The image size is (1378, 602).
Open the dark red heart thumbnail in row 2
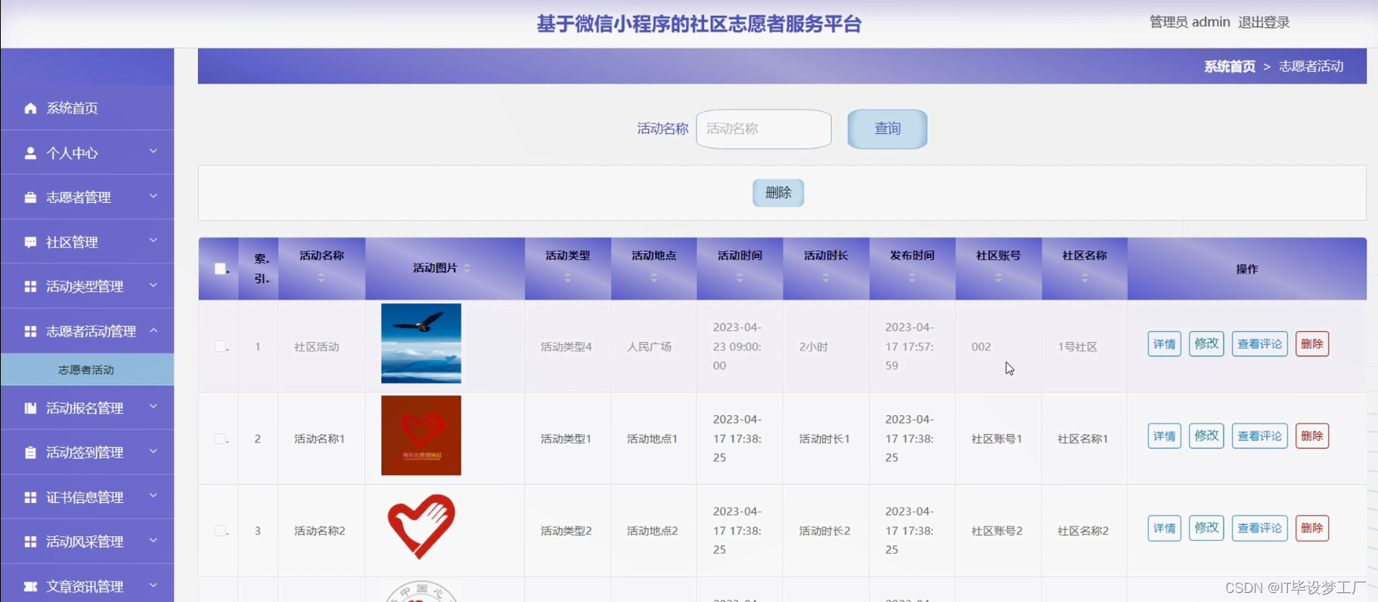tap(421, 436)
